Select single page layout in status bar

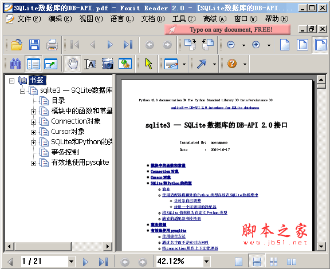click(238, 262)
